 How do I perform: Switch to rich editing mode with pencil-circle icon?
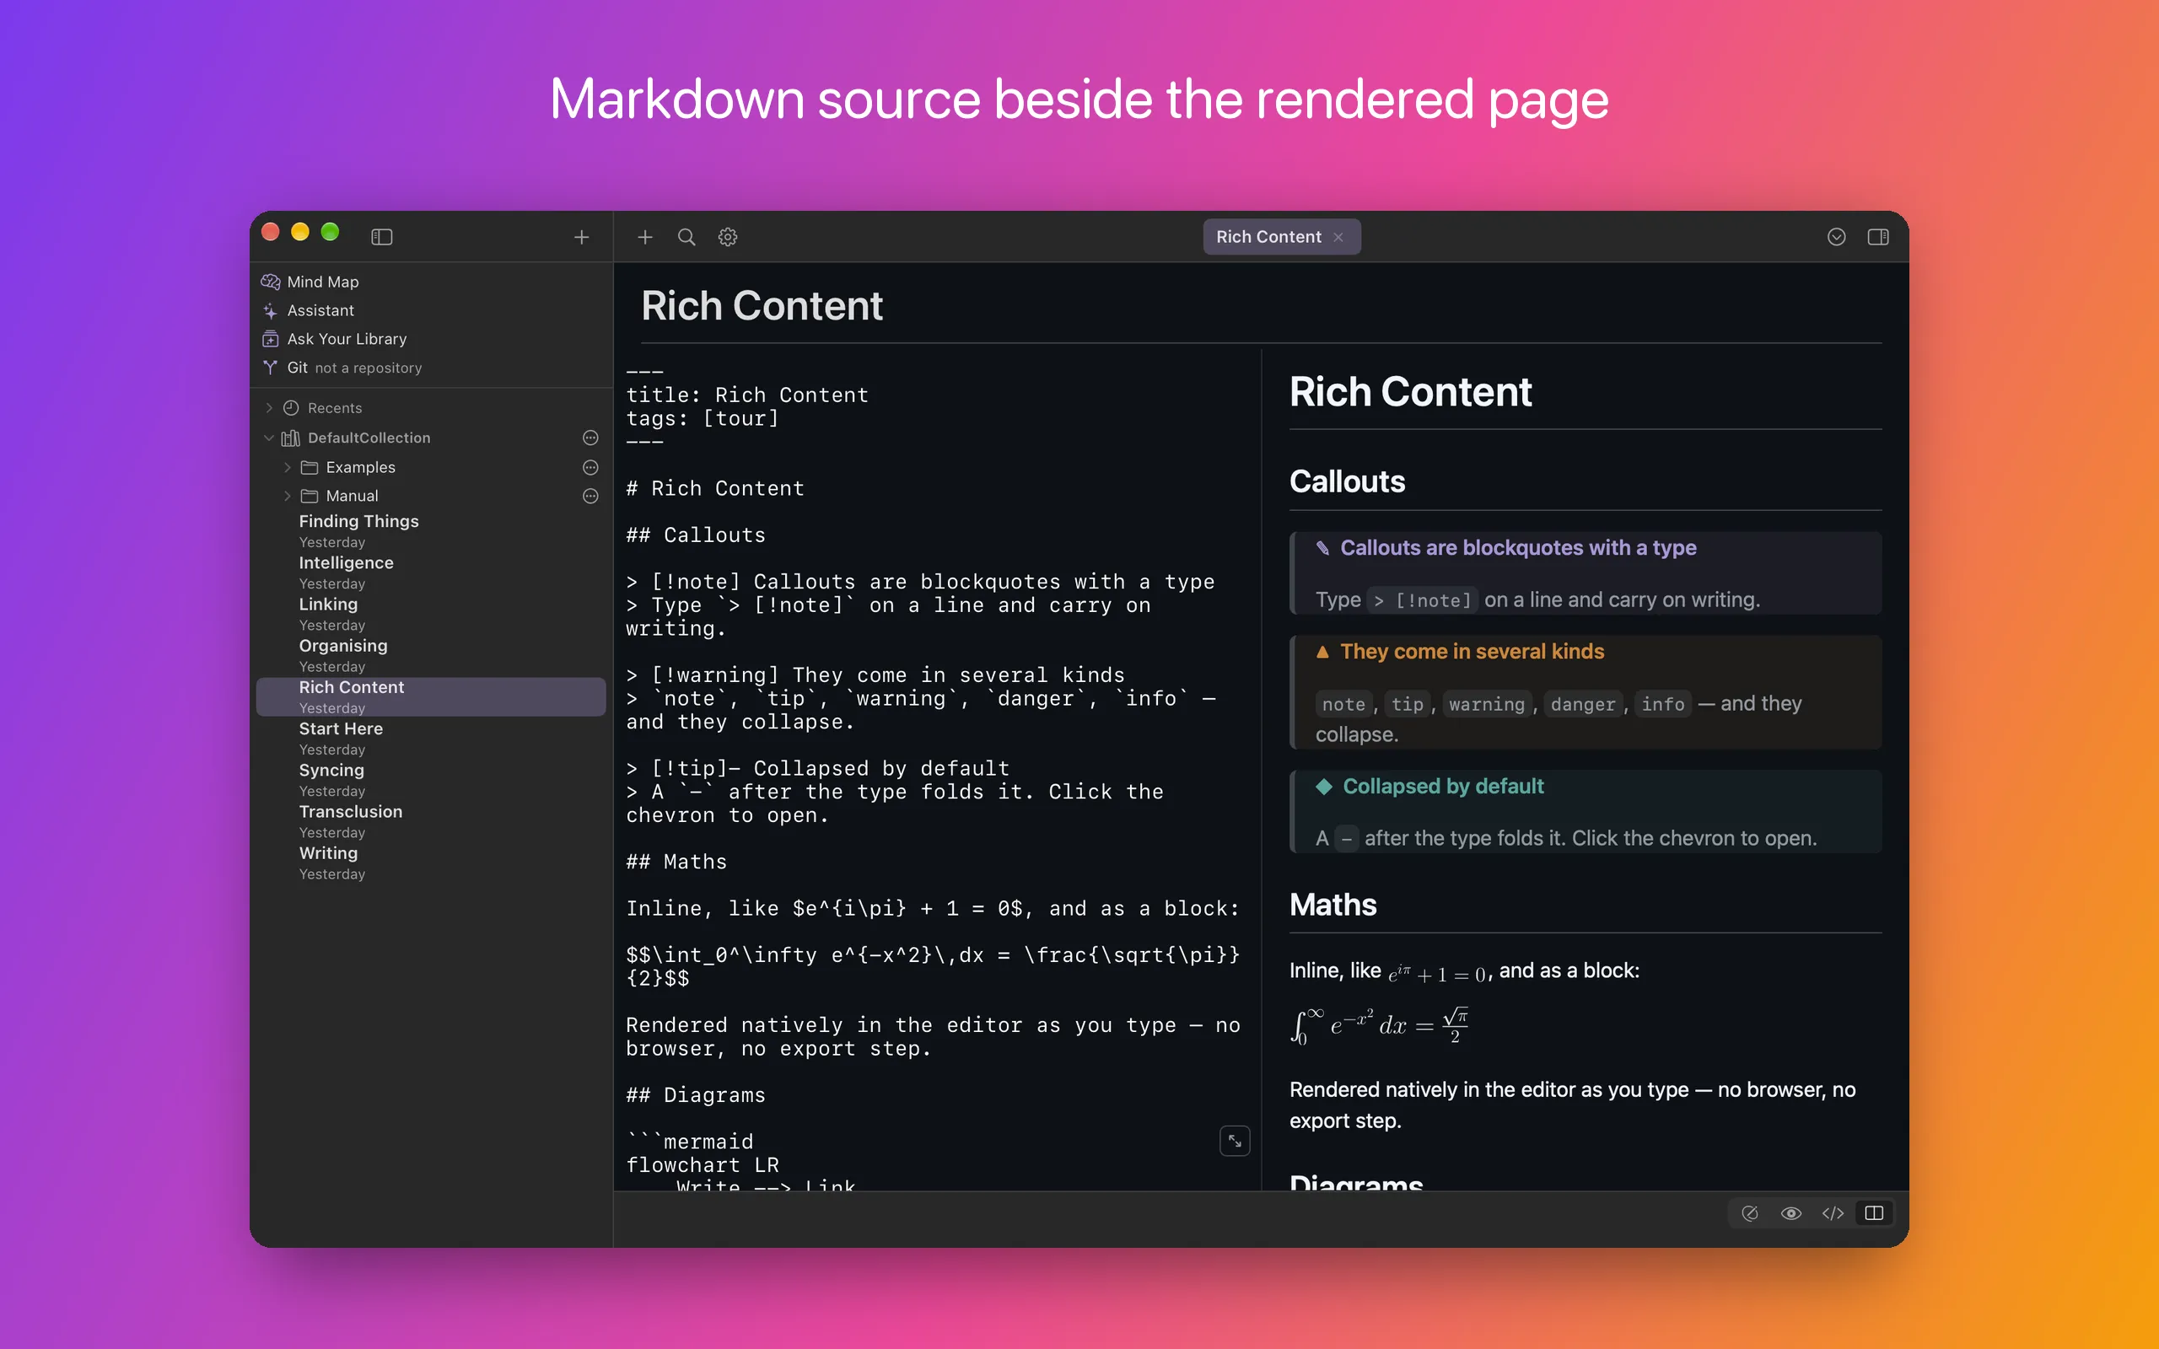pyautogui.click(x=1749, y=1212)
